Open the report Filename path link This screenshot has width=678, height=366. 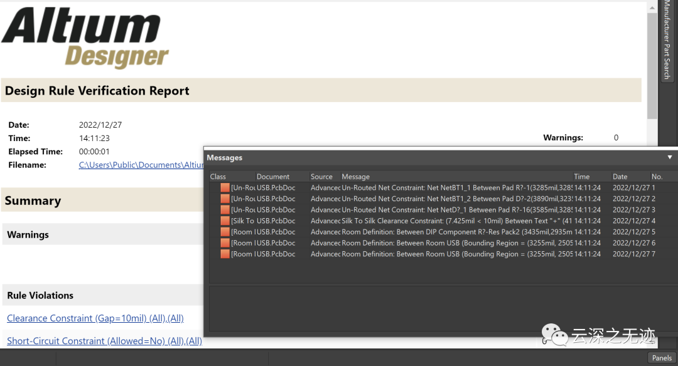click(x=141, y=165)
